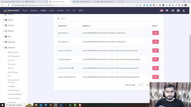This screenshot has height=107, width=191.
Task: Delete the reward-system.cdlcell.com subdomain
Action: click(155, 77)
